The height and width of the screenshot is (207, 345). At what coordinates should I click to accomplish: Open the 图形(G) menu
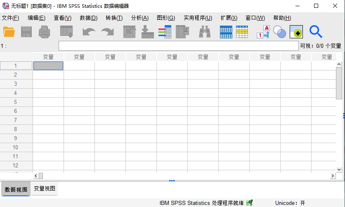(165, 18)
